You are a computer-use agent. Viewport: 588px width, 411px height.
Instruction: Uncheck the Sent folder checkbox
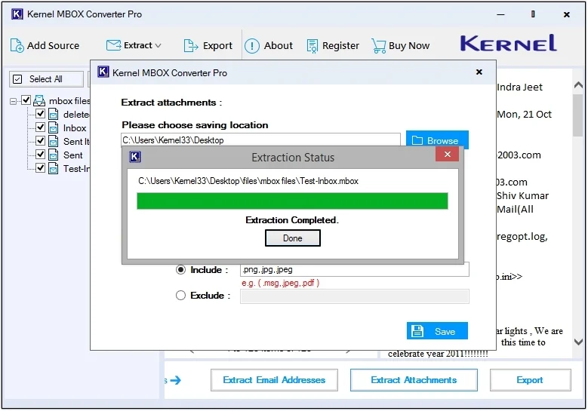[41, 154]
